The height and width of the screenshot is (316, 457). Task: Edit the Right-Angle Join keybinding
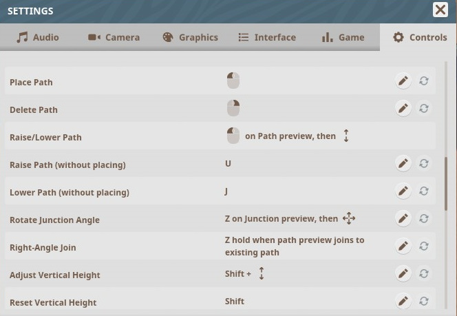coord(403,246)
